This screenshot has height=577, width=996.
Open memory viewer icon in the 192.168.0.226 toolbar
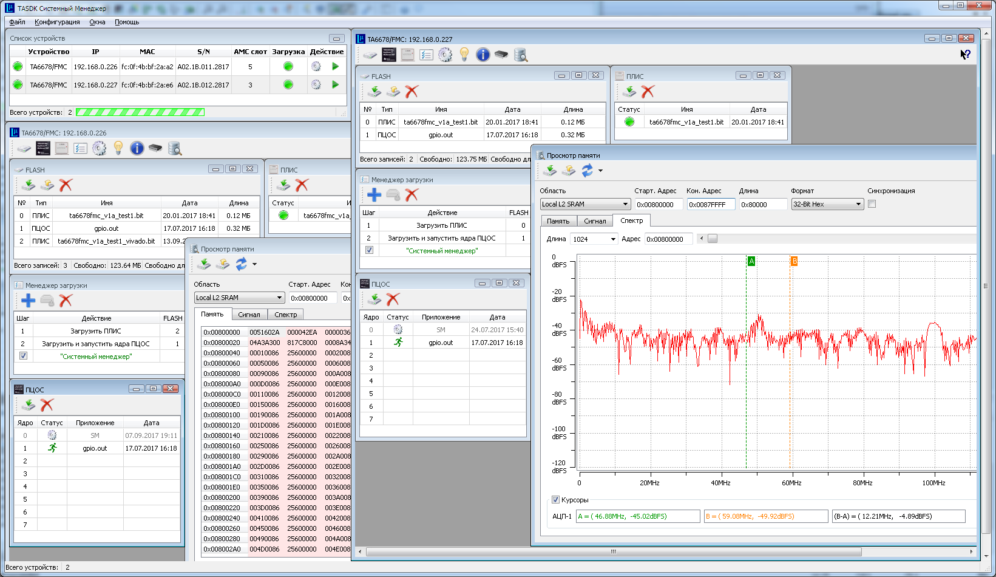175,149
